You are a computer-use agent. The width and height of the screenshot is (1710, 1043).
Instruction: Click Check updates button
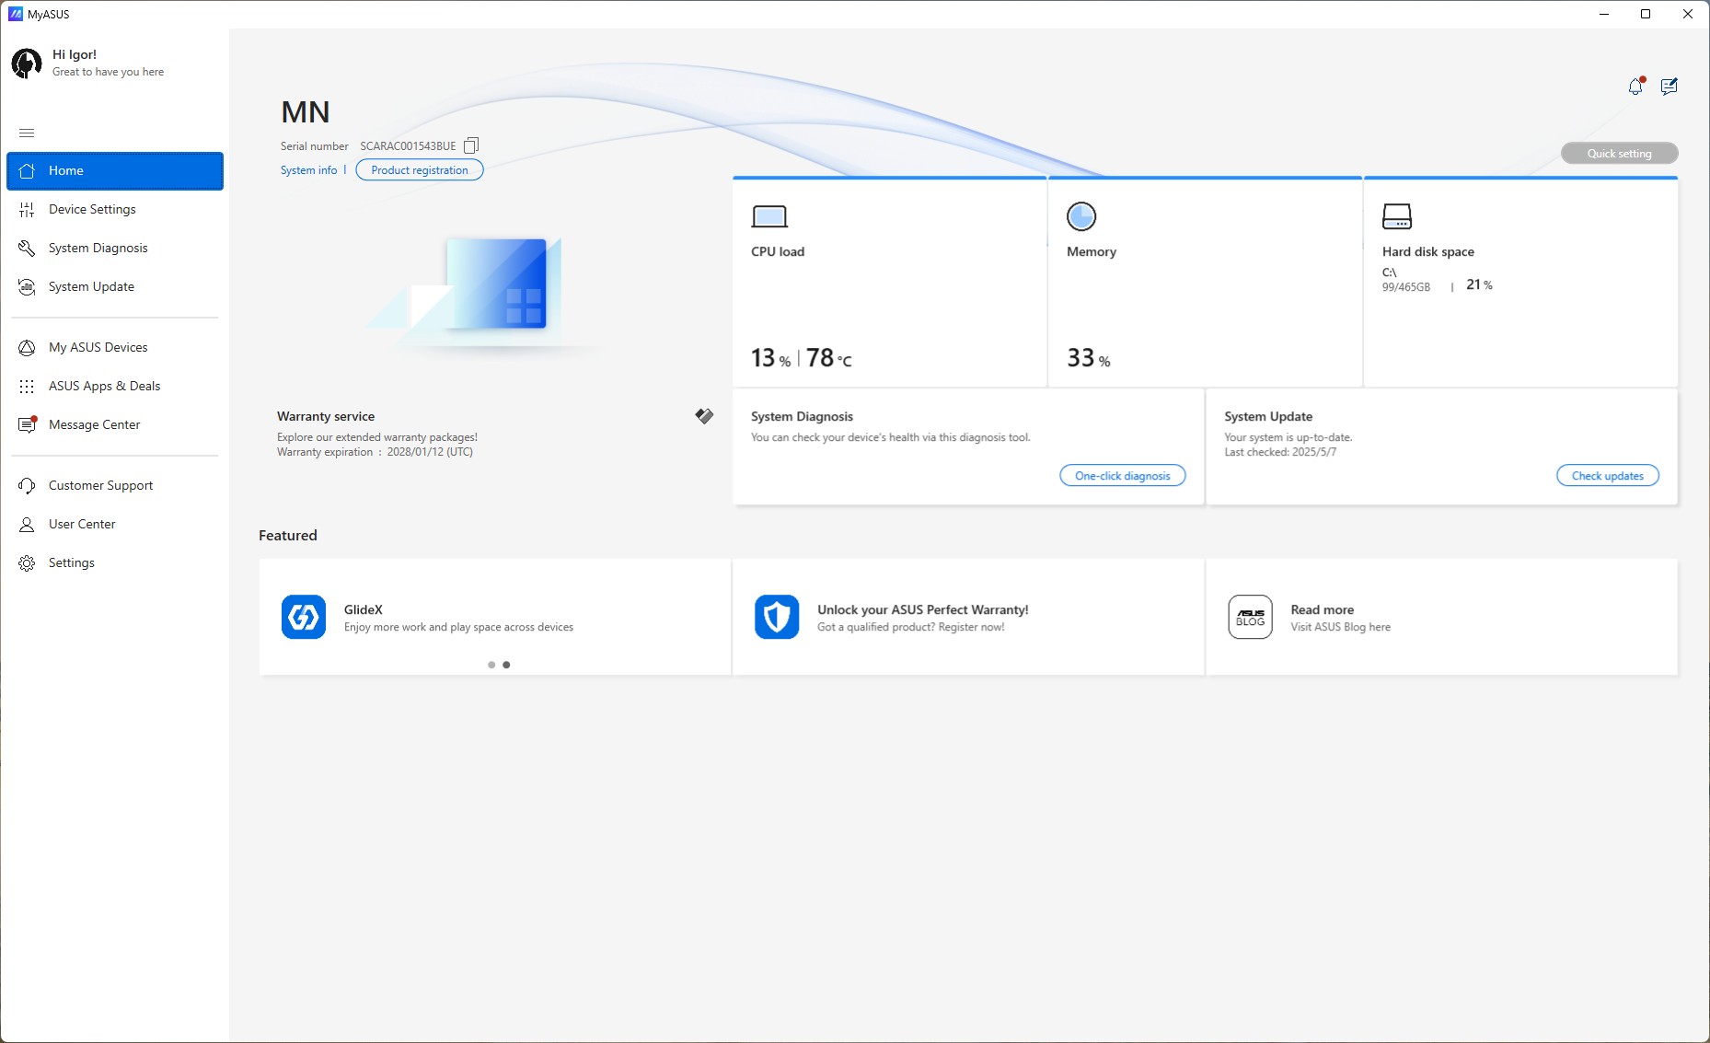click(x=1607, y=476)
